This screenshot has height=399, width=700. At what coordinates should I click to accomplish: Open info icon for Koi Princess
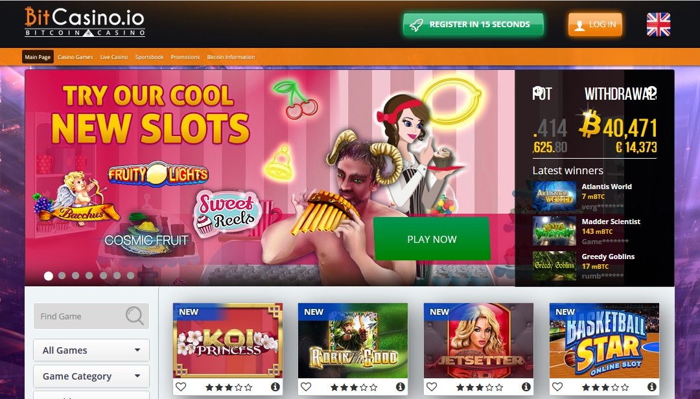(275, 387)
